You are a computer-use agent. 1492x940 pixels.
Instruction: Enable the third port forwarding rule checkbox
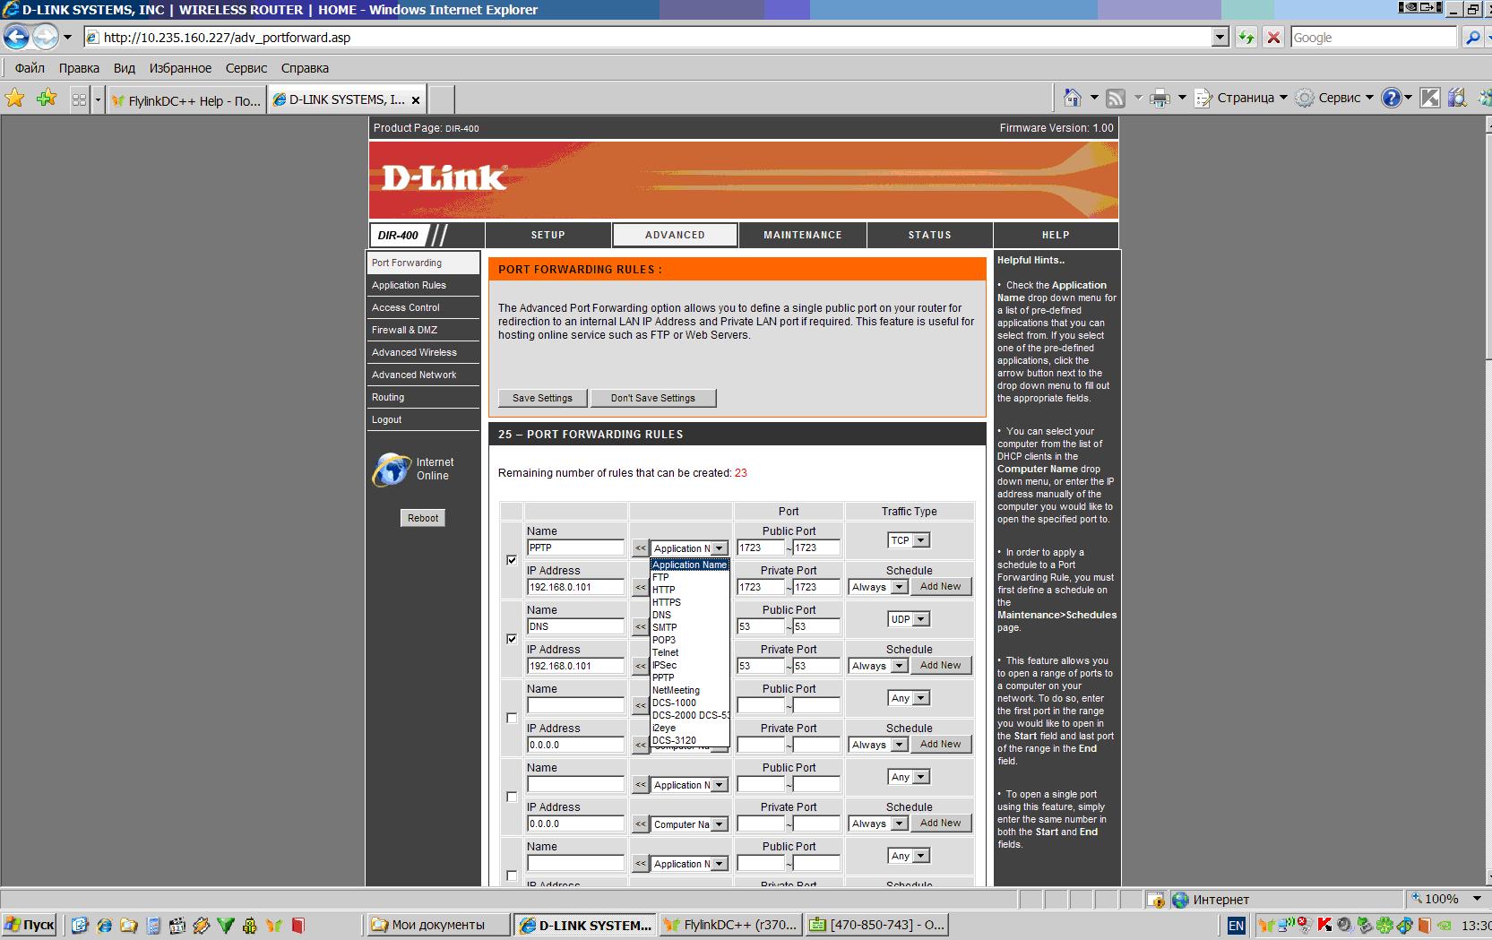click(x=512, y=718)
